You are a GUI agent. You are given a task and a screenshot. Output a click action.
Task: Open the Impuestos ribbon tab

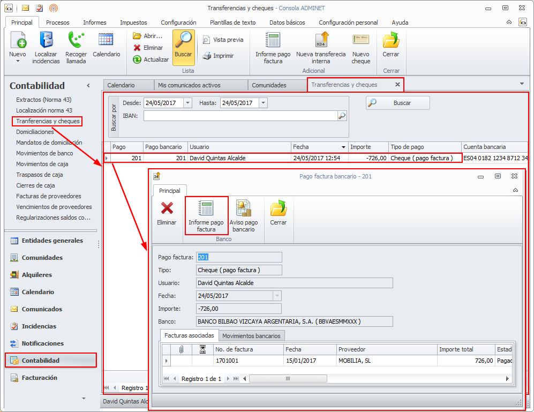(133, 23)
